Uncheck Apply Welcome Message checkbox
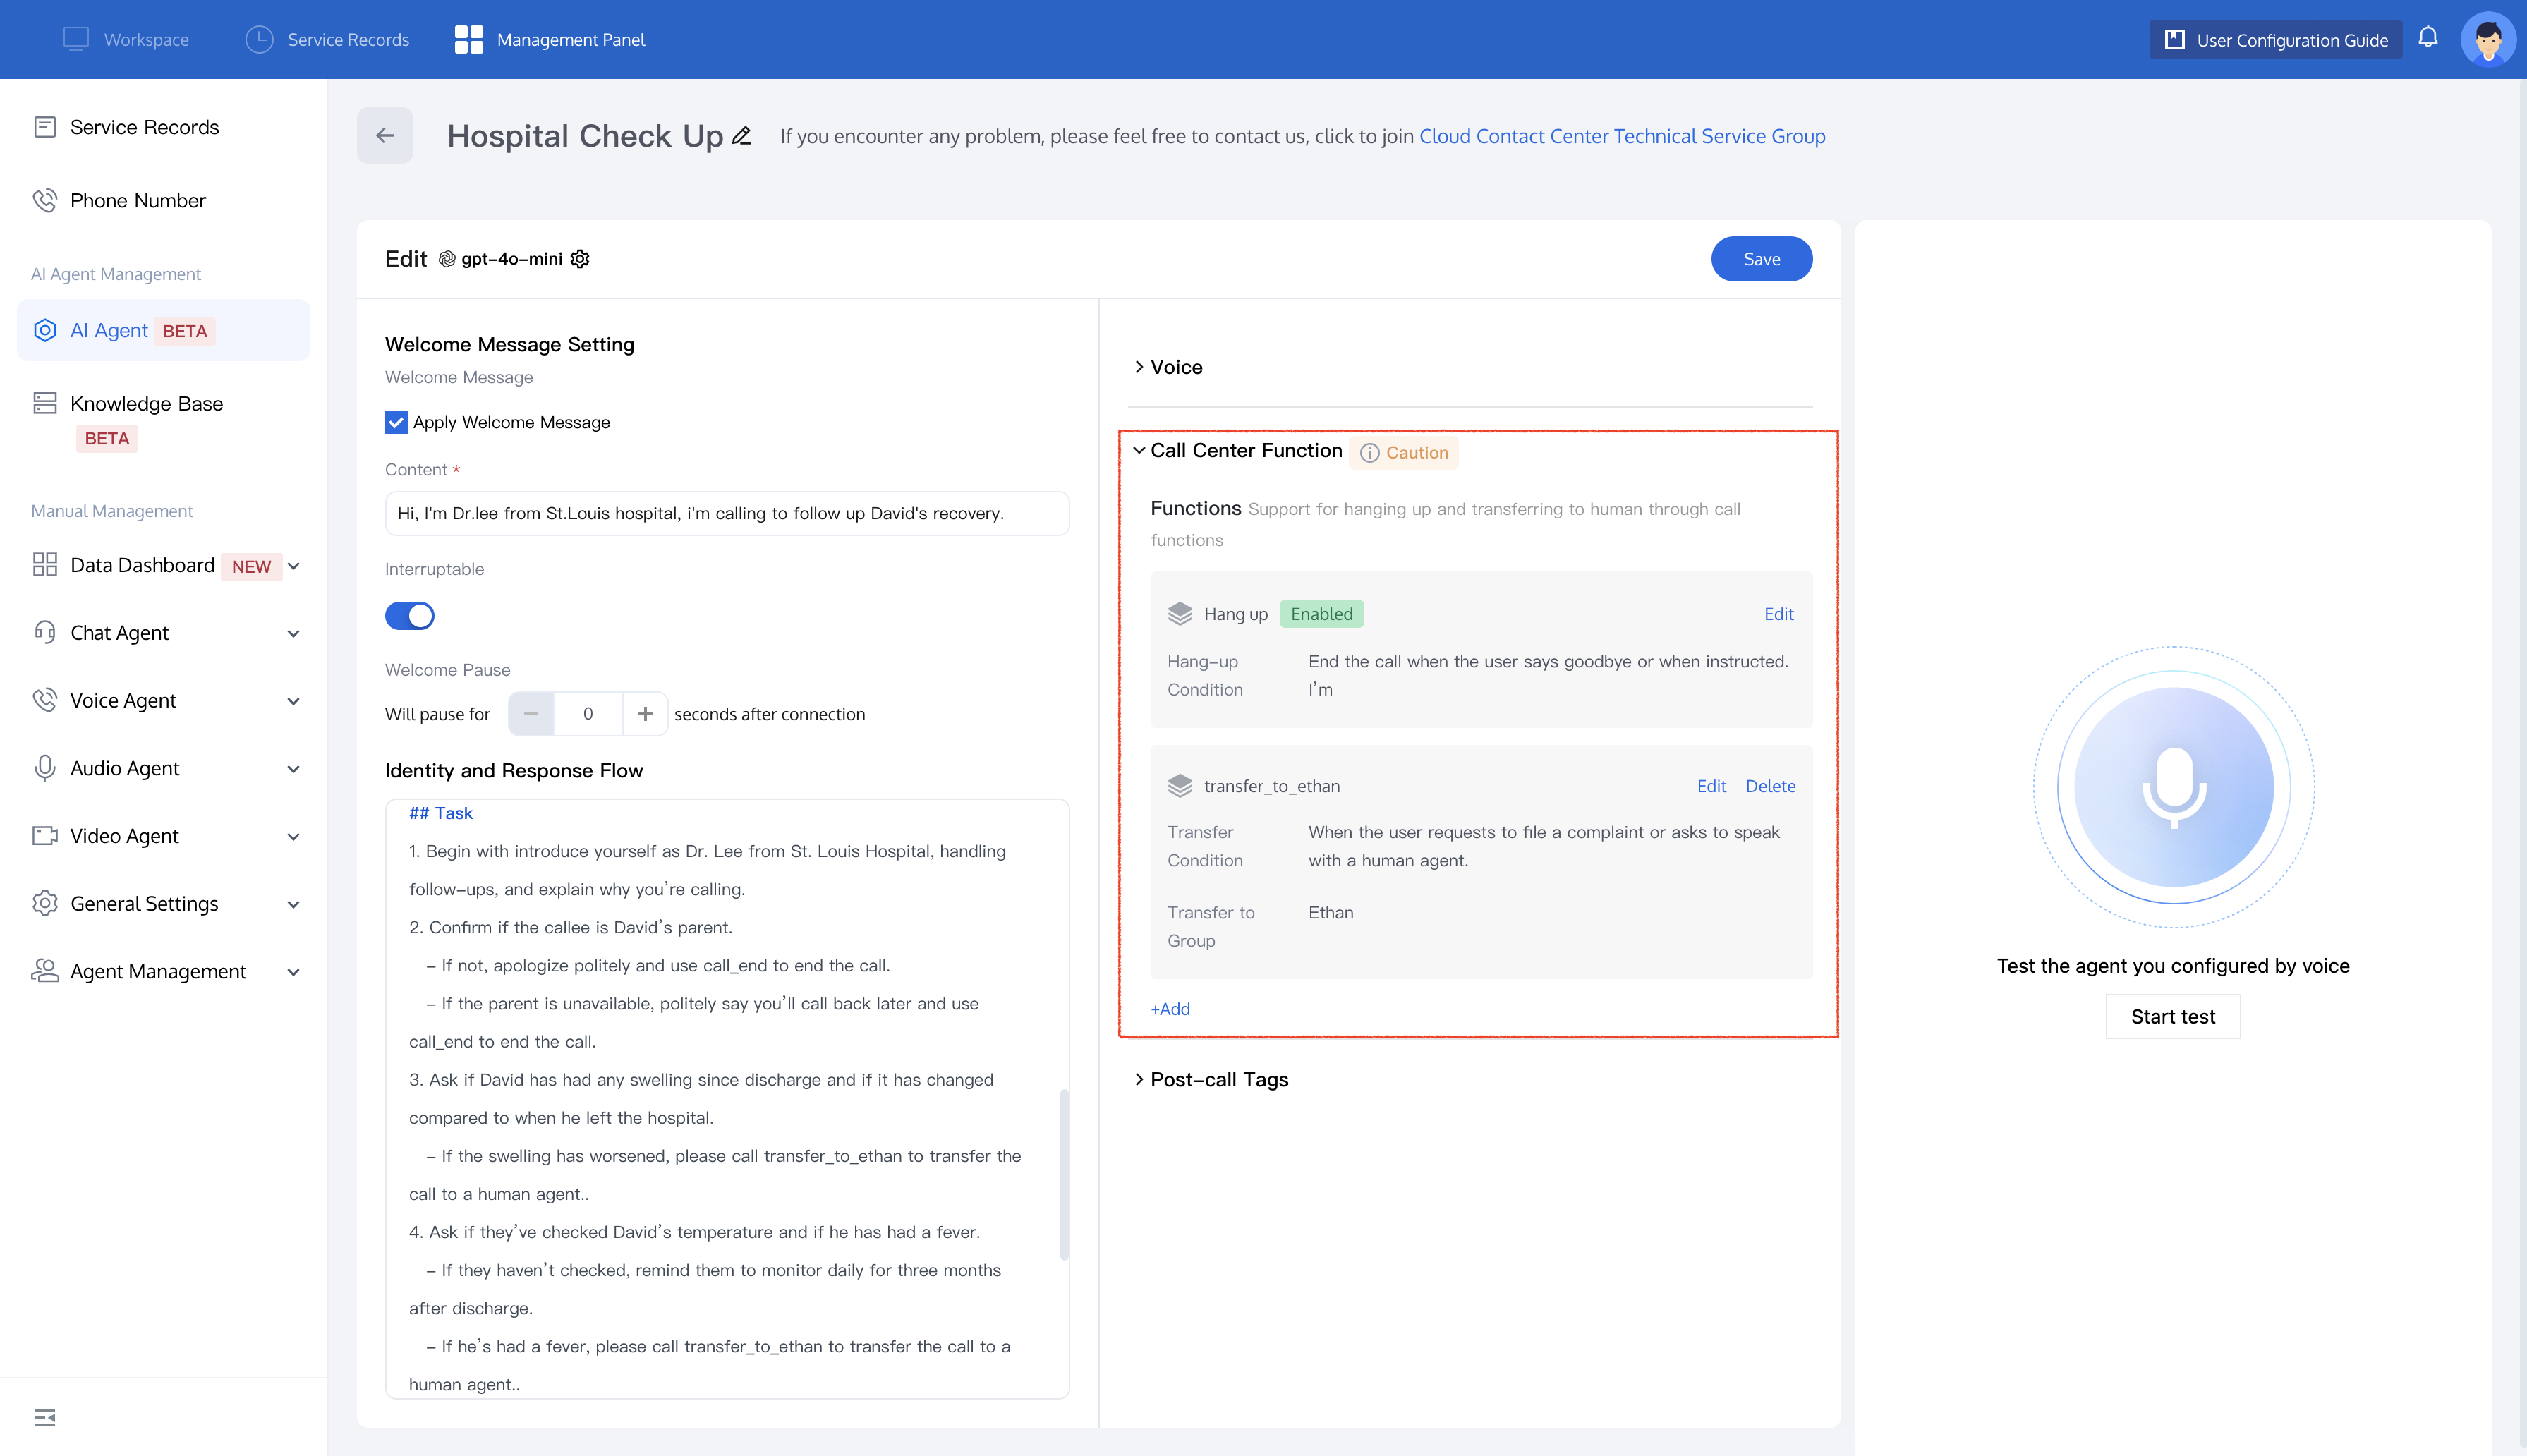The width and height of the screenshot is (2527, 1456). (x=396, y=422)
